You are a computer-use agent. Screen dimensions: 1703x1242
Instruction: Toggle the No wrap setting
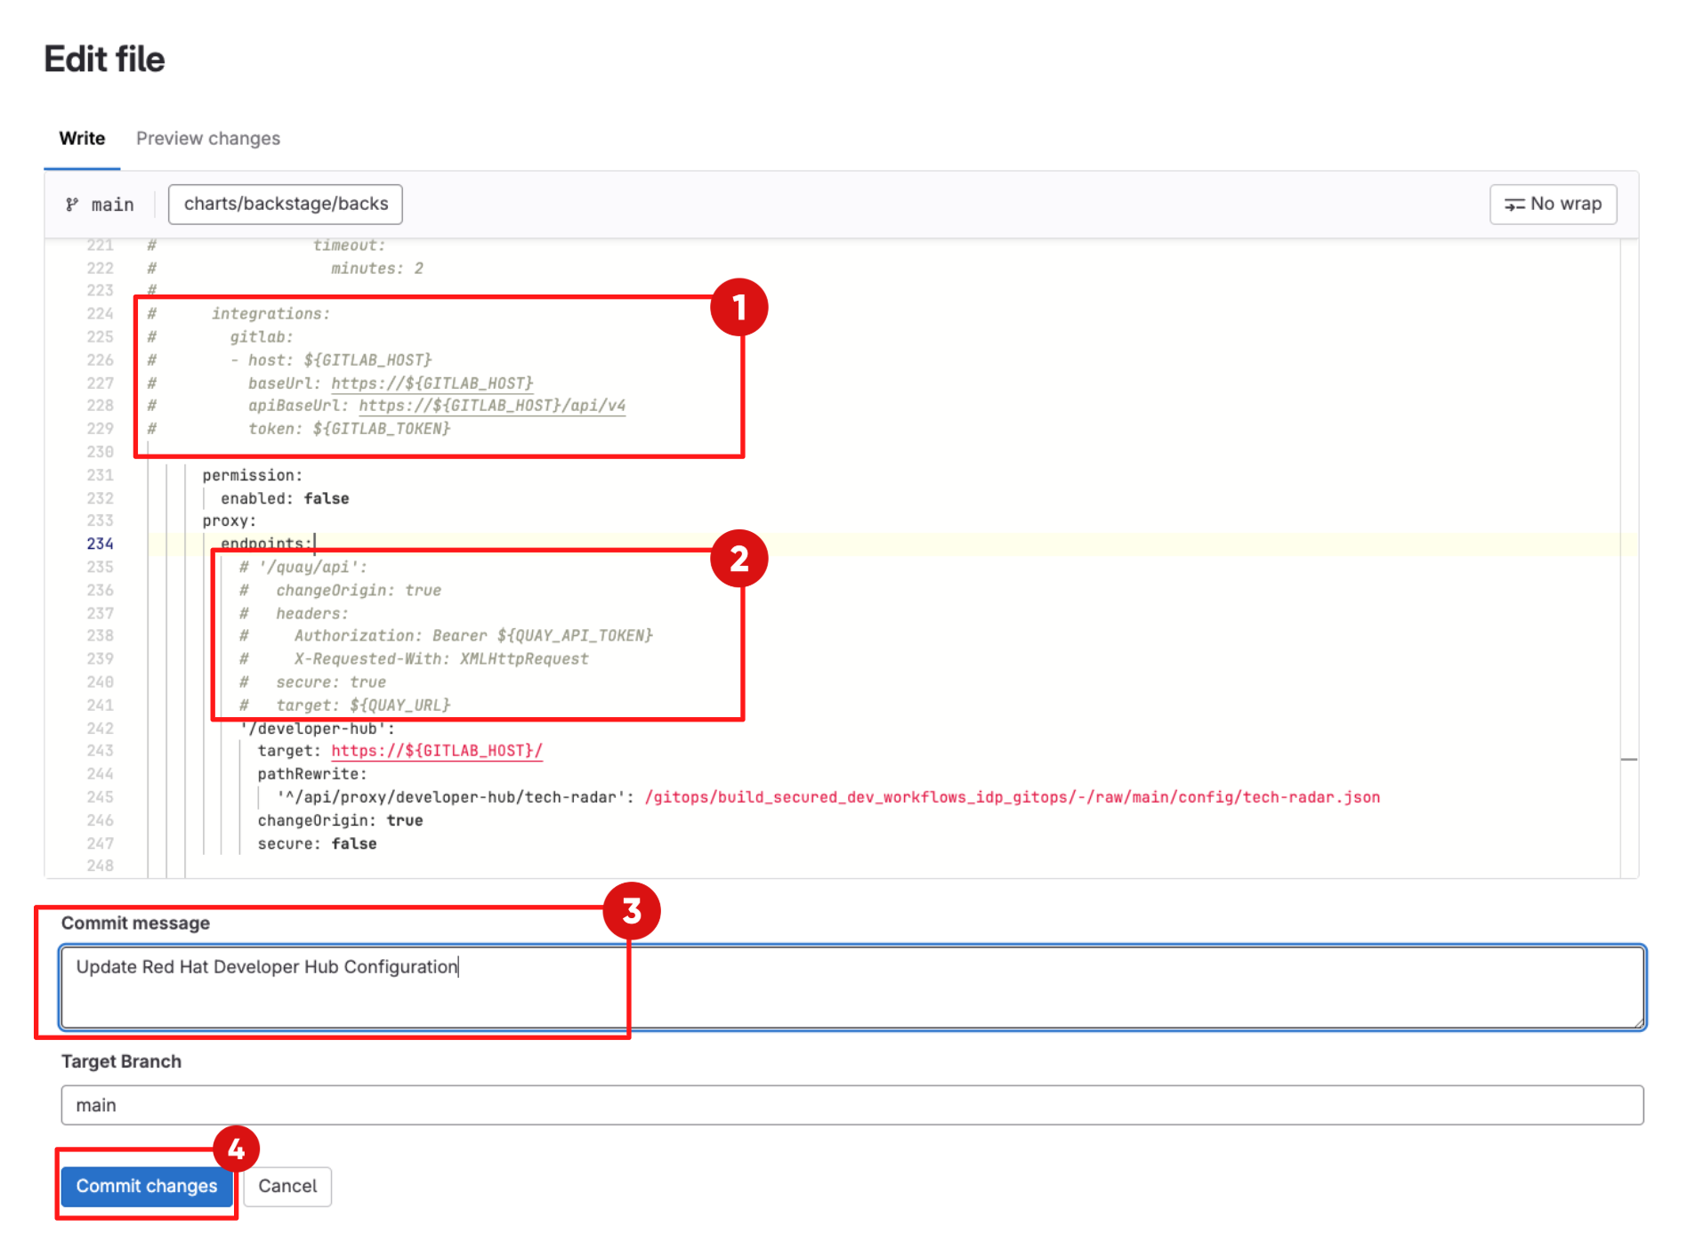point(1553,204)
